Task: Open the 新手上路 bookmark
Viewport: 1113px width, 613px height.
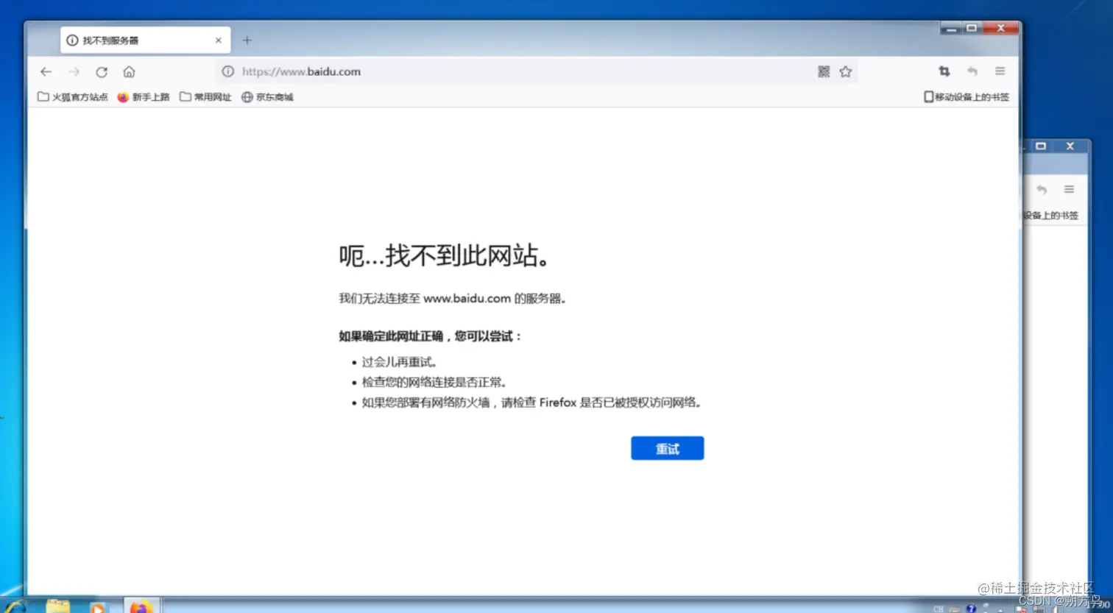Action: pyautogui.click(x=144, y=97)
